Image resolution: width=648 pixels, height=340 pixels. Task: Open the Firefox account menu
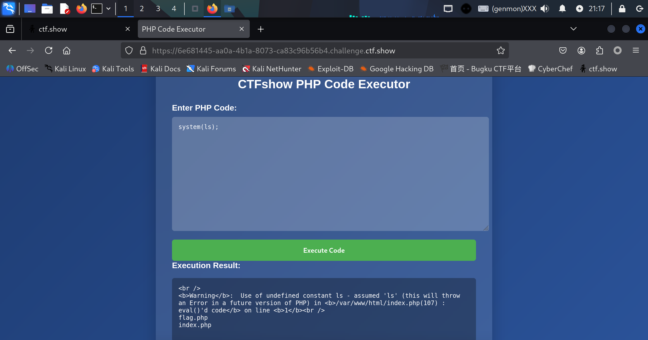tap(581, 51)
